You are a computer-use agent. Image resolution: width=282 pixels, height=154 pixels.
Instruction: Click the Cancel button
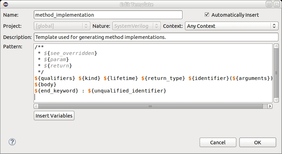(218, 143)
